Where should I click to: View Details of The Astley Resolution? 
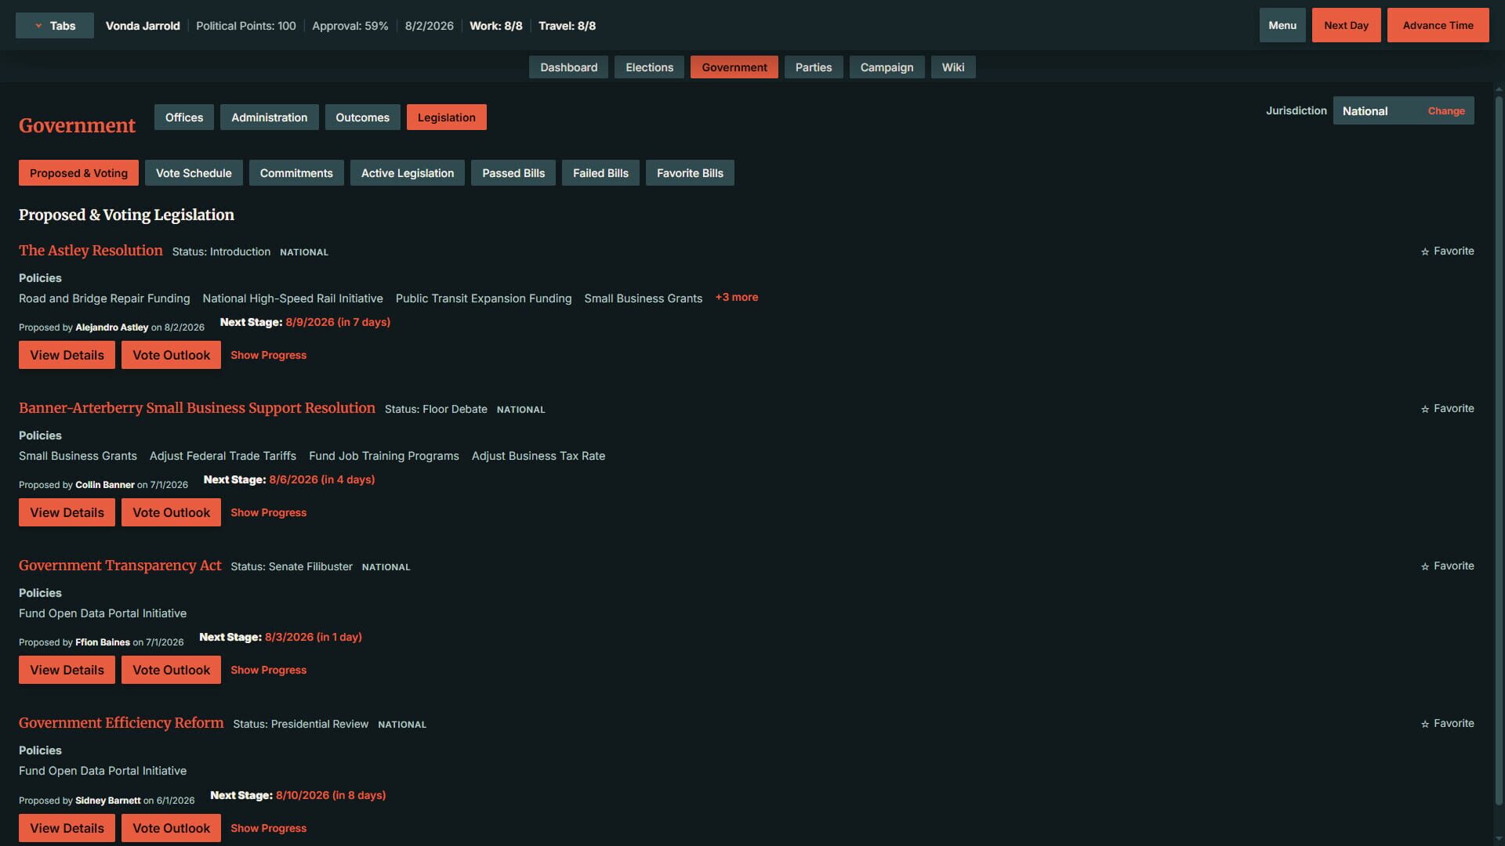tap(67, 355)
